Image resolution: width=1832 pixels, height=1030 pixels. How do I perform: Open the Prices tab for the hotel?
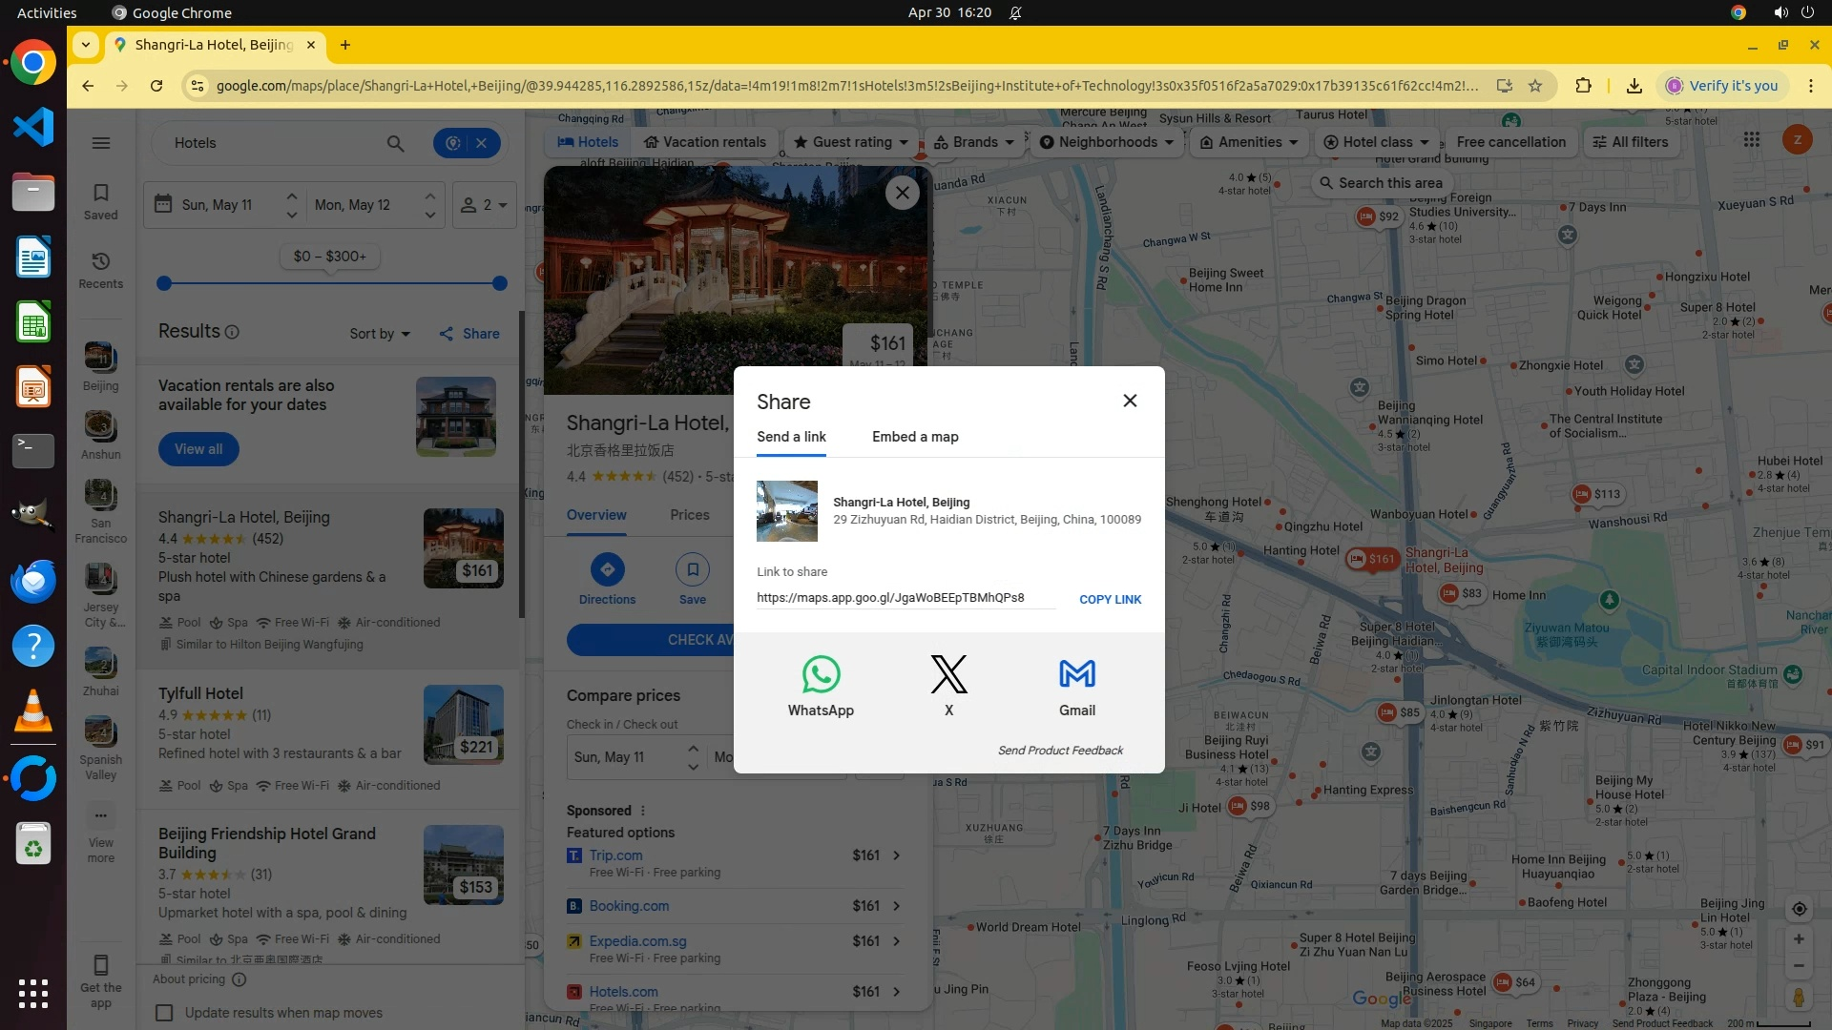tap(689, 515)
